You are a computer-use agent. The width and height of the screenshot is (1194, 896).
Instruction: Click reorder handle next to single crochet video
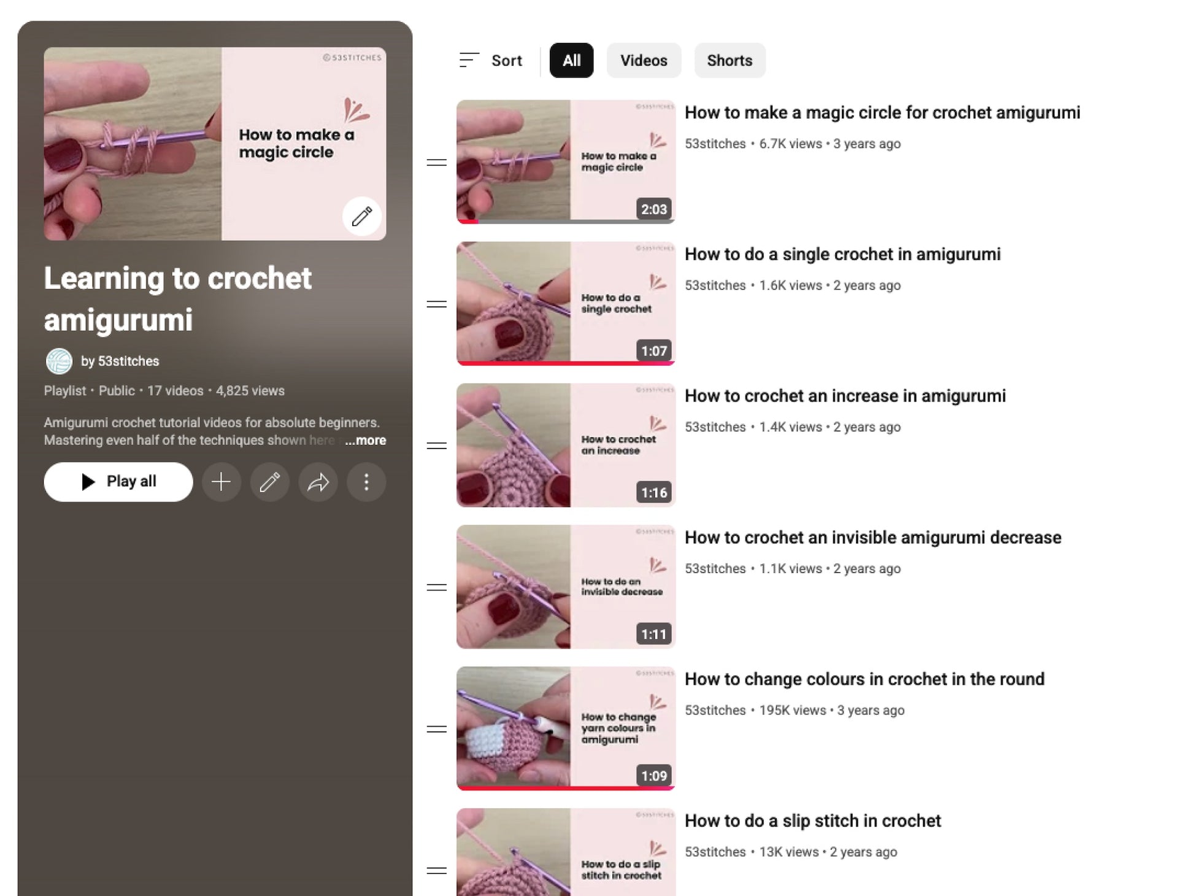436,304
